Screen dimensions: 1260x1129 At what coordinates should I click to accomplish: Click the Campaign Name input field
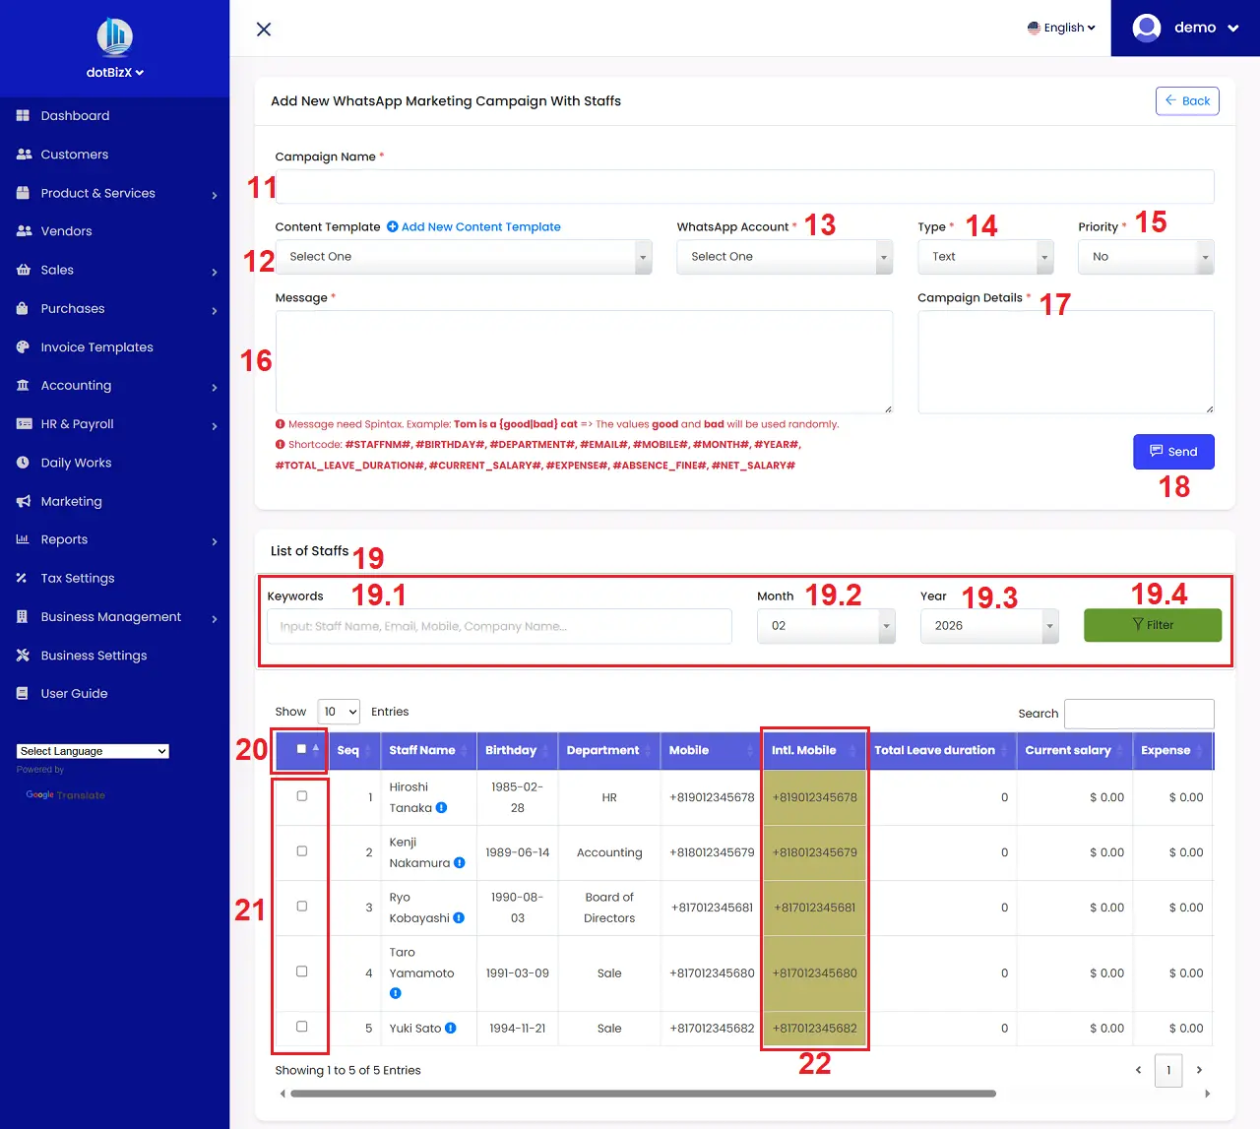(x=744, y=187)
